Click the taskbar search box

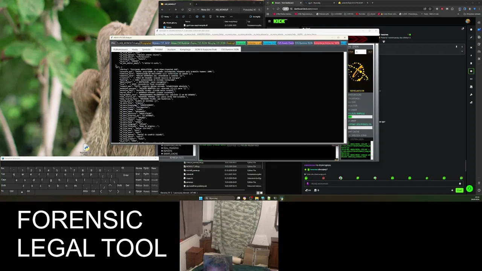tap(220, 198)
